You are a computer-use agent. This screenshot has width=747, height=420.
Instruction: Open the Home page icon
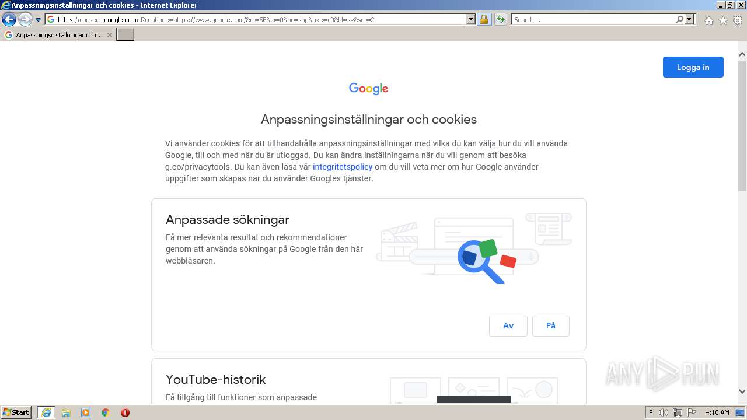(708, 20)
